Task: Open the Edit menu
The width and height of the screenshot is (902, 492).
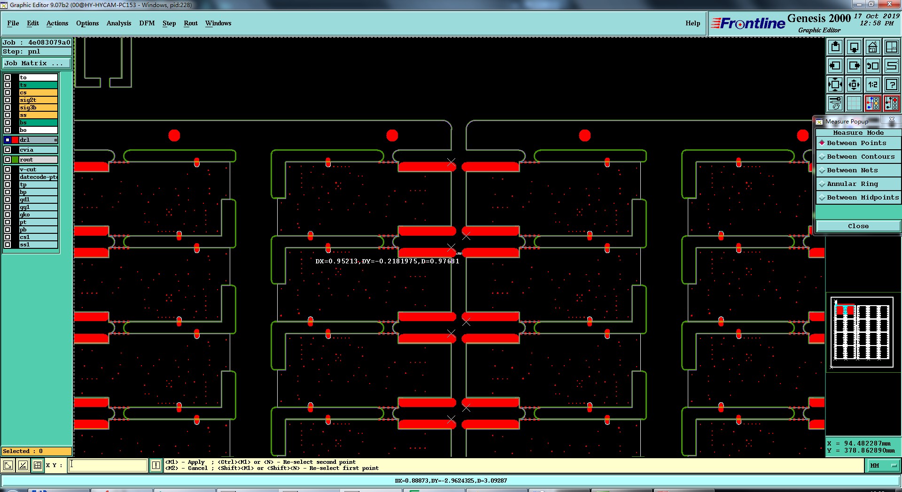Action: 33,23
